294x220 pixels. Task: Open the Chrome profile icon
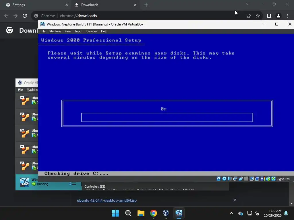pos(278,16)
